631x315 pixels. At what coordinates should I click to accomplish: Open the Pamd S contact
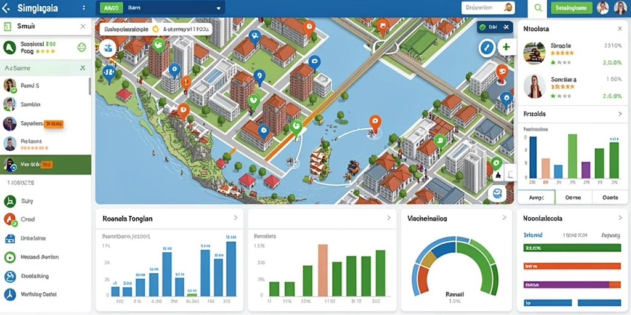tap(46, 86)
